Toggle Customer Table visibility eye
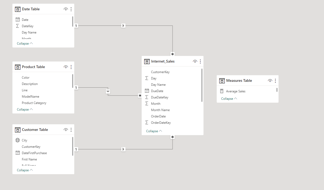The height and width of the screenshot is (190, 324). click(66, 130)
